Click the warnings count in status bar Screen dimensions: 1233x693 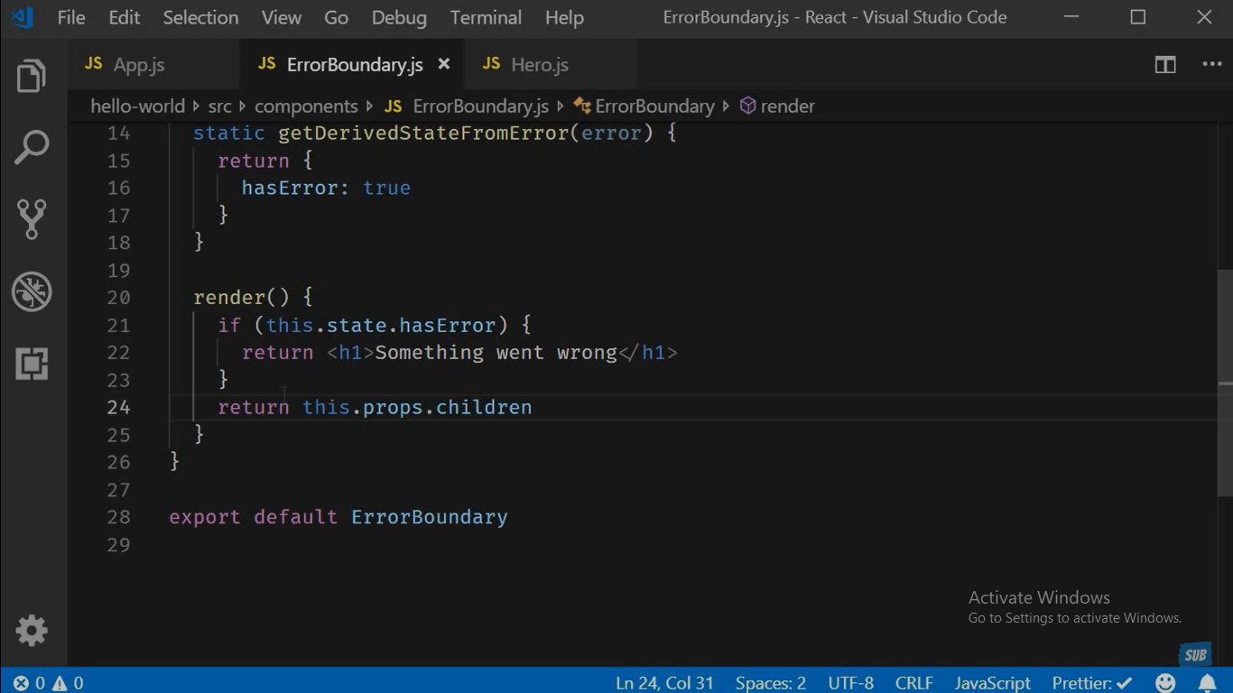[x=68, y=683]
